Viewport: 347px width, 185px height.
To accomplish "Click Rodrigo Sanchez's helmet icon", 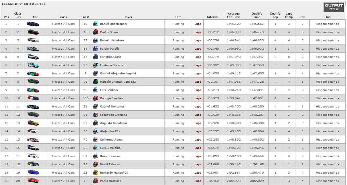I will coord(96,98).
